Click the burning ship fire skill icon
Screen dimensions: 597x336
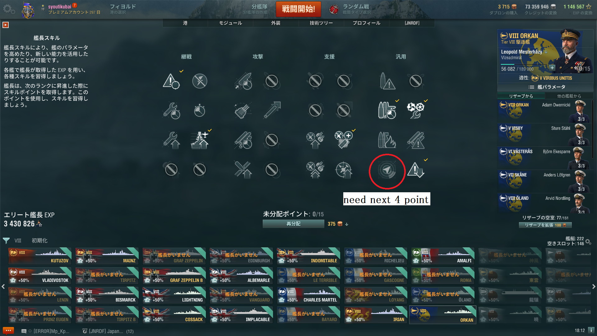(x=387, y=140)
